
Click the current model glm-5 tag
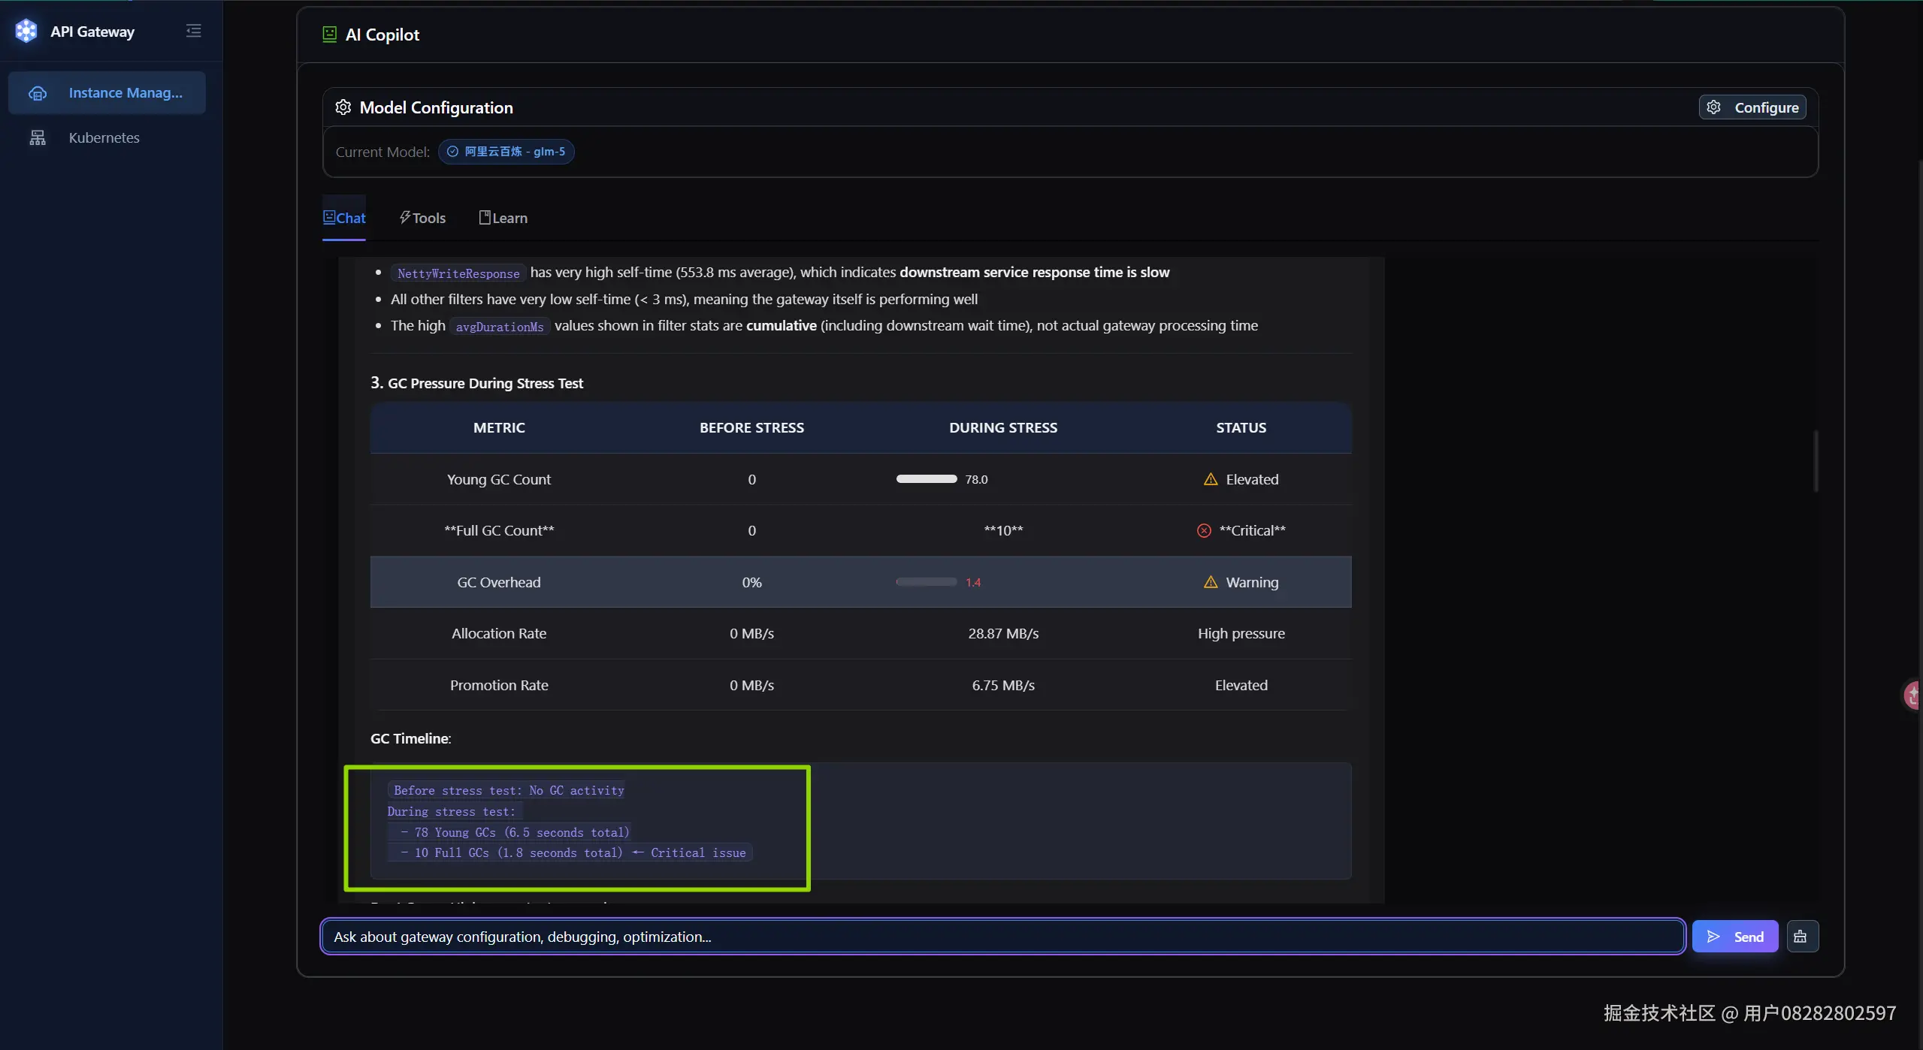pyautogui.click(x=506, y=152)
